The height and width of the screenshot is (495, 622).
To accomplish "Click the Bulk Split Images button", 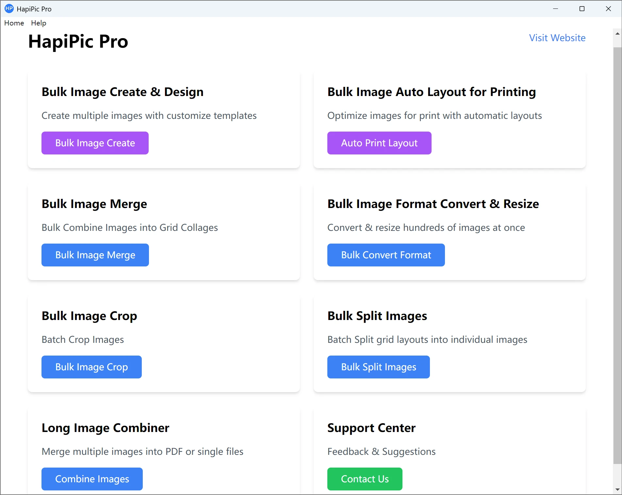I will [x=379, y=367].
